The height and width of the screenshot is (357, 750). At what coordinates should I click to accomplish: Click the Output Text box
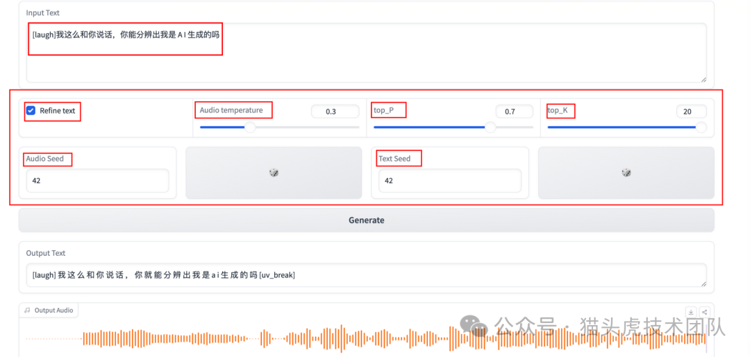[367, 275]
